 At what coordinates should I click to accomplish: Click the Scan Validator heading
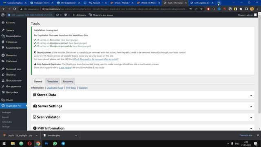click(48, 117)
